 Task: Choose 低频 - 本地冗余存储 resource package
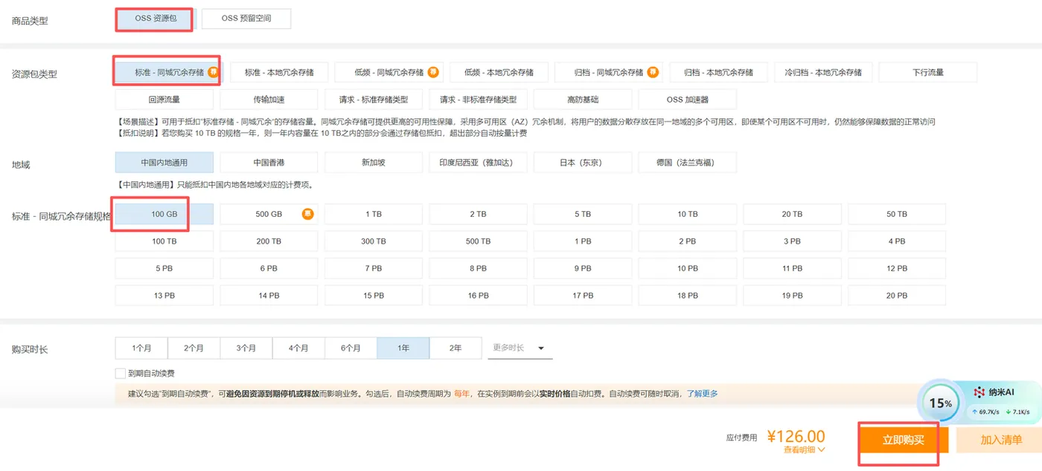pyautogui.click(x=499, y=72)
